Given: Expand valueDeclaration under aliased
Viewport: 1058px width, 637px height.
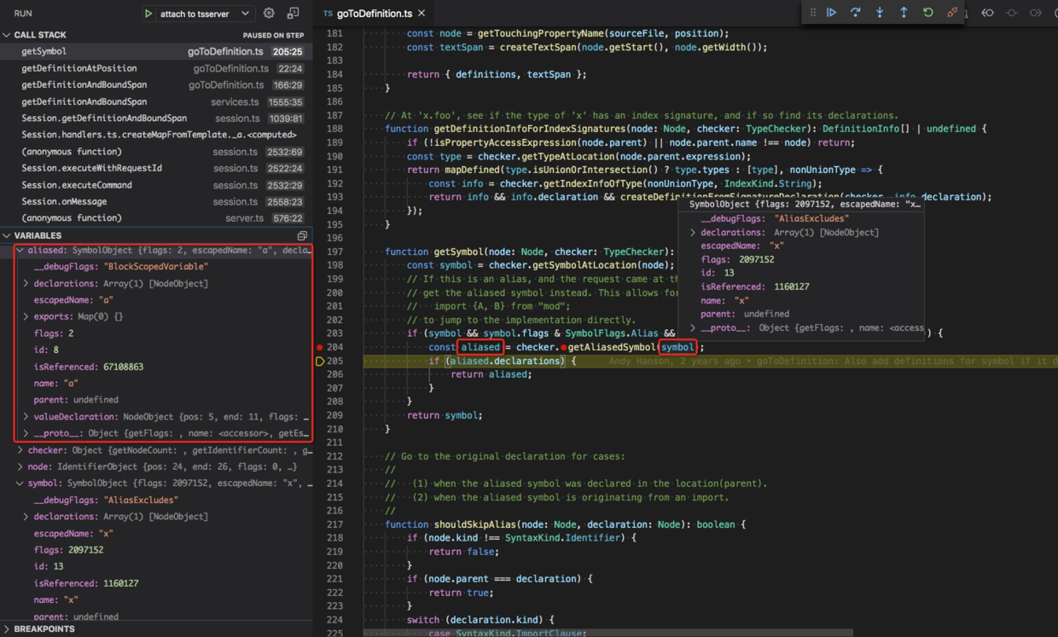Looking at the screenshot, I should click(26, 417).
